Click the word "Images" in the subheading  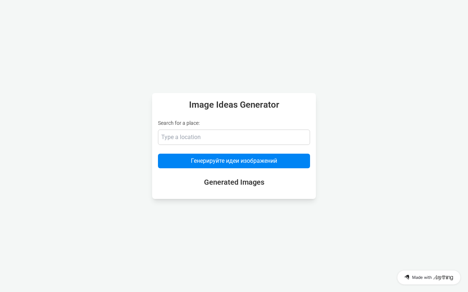pos(252,182)
